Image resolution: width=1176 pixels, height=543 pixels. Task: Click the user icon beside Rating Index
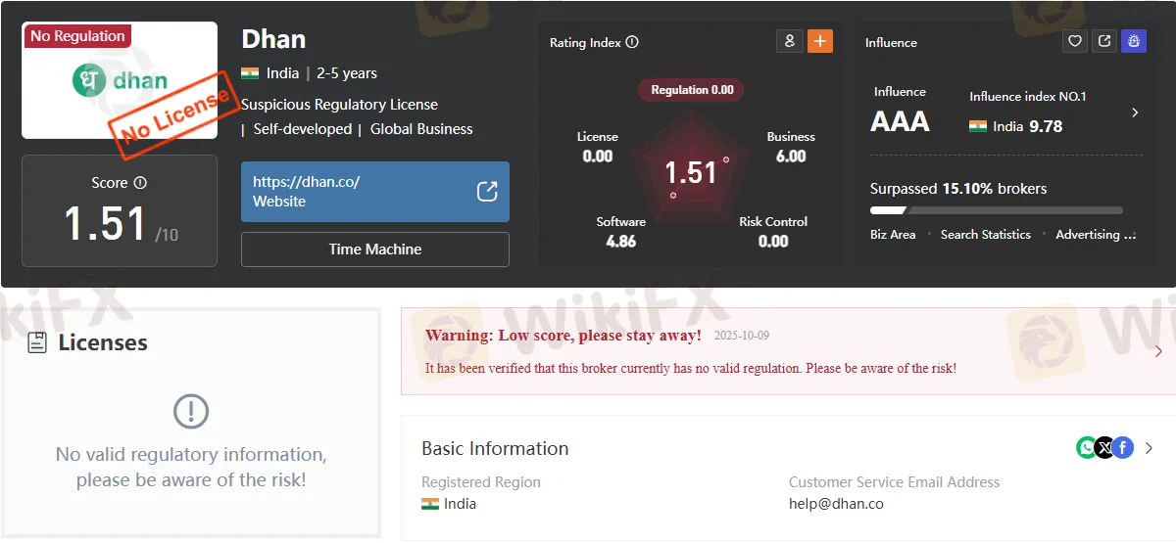789,41
